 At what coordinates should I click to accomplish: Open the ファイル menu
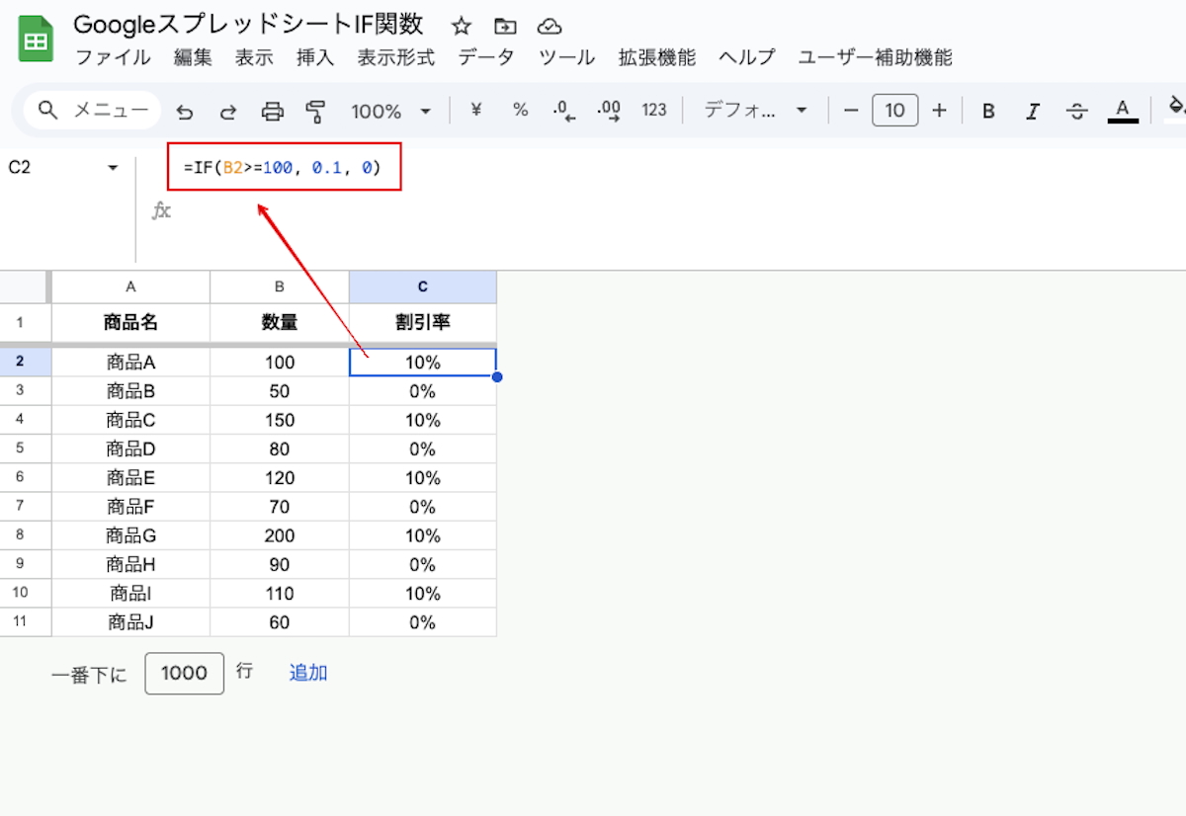(x=113, y=57)
